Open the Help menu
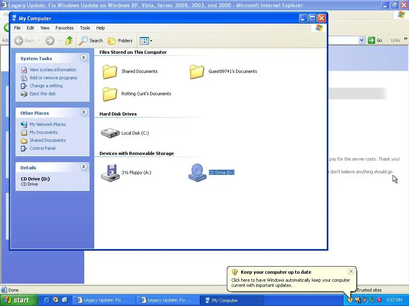409x306 pixels. [x=100, y=28]
